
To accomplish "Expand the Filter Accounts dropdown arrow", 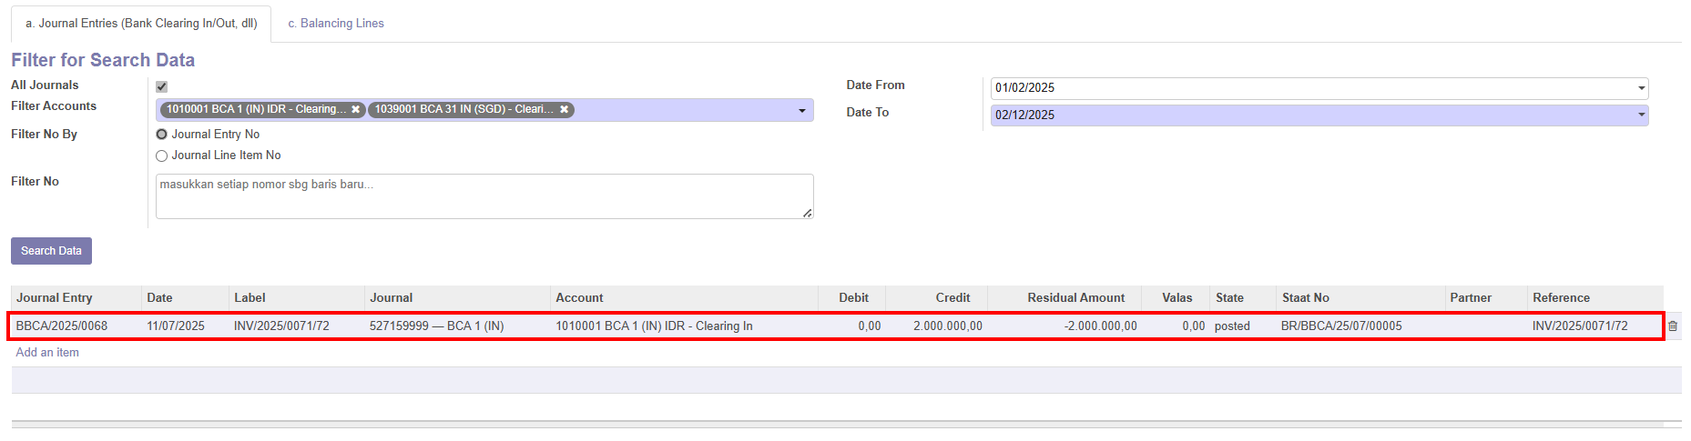I will [801, 111].
